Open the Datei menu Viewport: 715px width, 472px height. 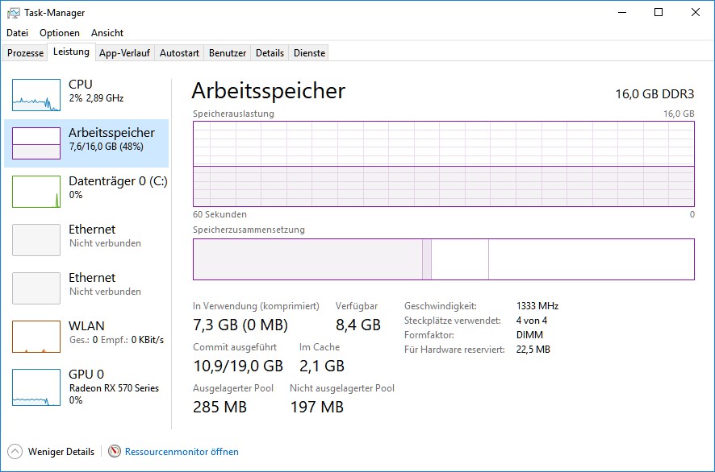17,33
